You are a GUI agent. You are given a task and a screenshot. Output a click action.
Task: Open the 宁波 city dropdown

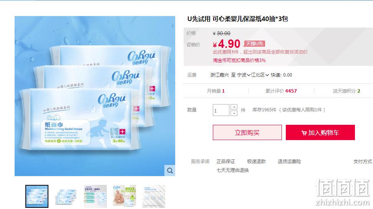pos(244,75)
